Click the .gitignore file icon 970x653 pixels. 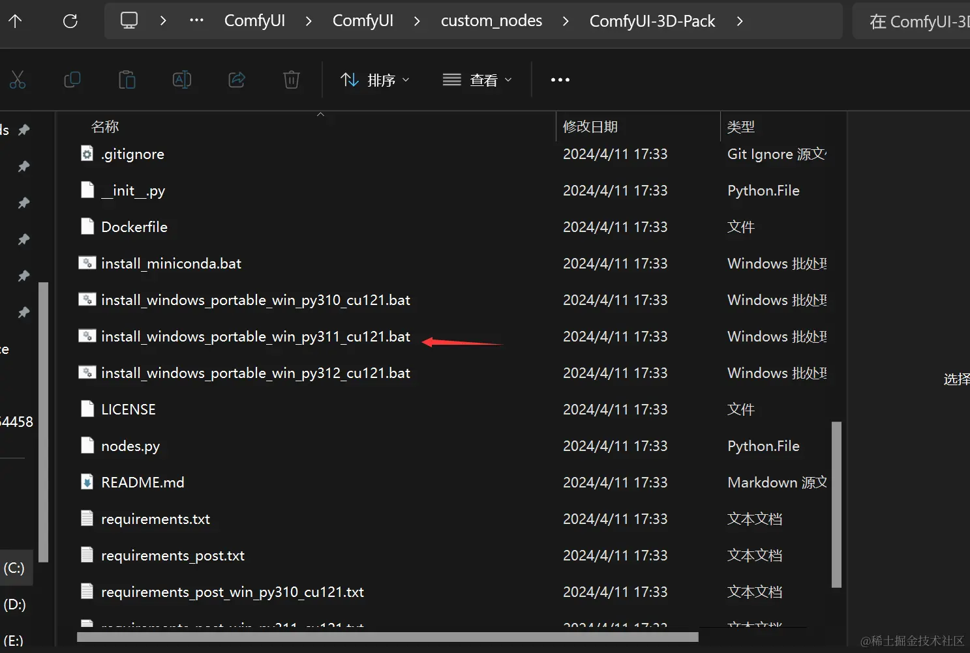(87, 153)
